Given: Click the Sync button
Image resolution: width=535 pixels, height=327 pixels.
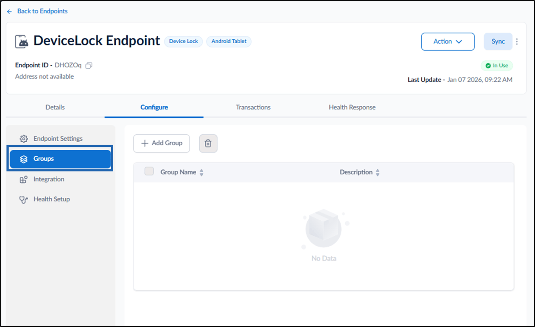Looking at the screenshot, I should click(x=498, y=41).
